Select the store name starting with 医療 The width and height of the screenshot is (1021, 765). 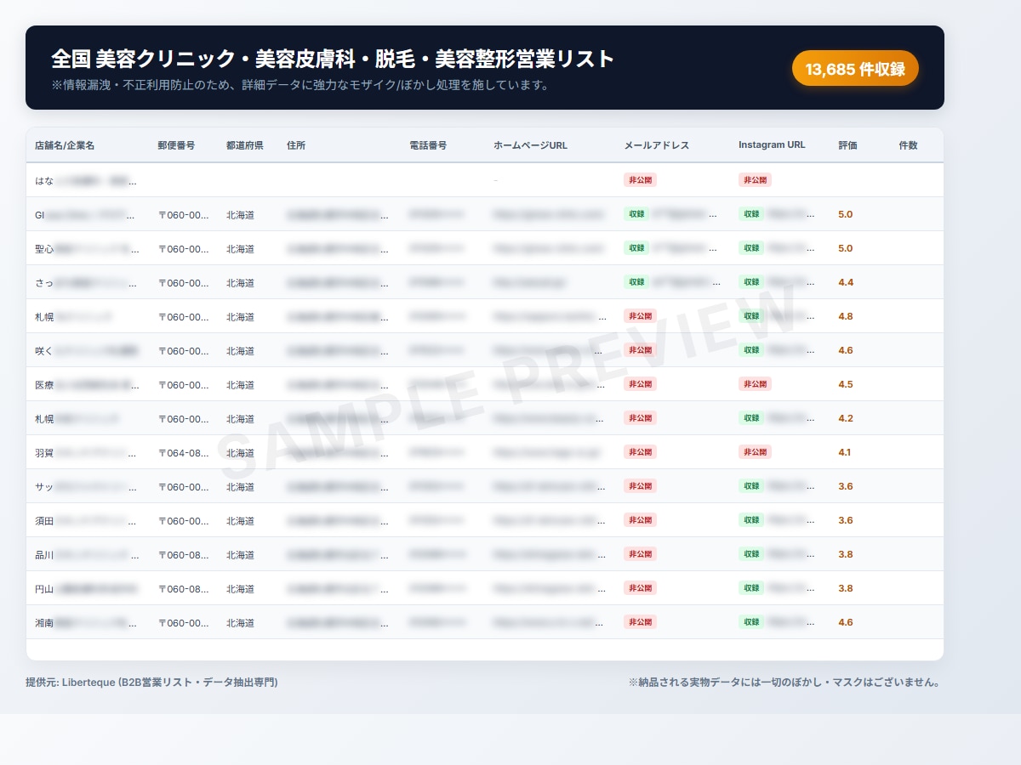[x=86, y=384]
